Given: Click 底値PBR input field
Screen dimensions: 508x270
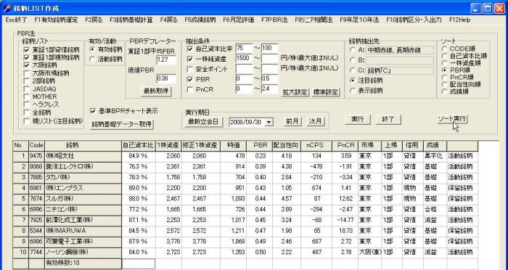Looking at the screenshot, I should (166, 78).
